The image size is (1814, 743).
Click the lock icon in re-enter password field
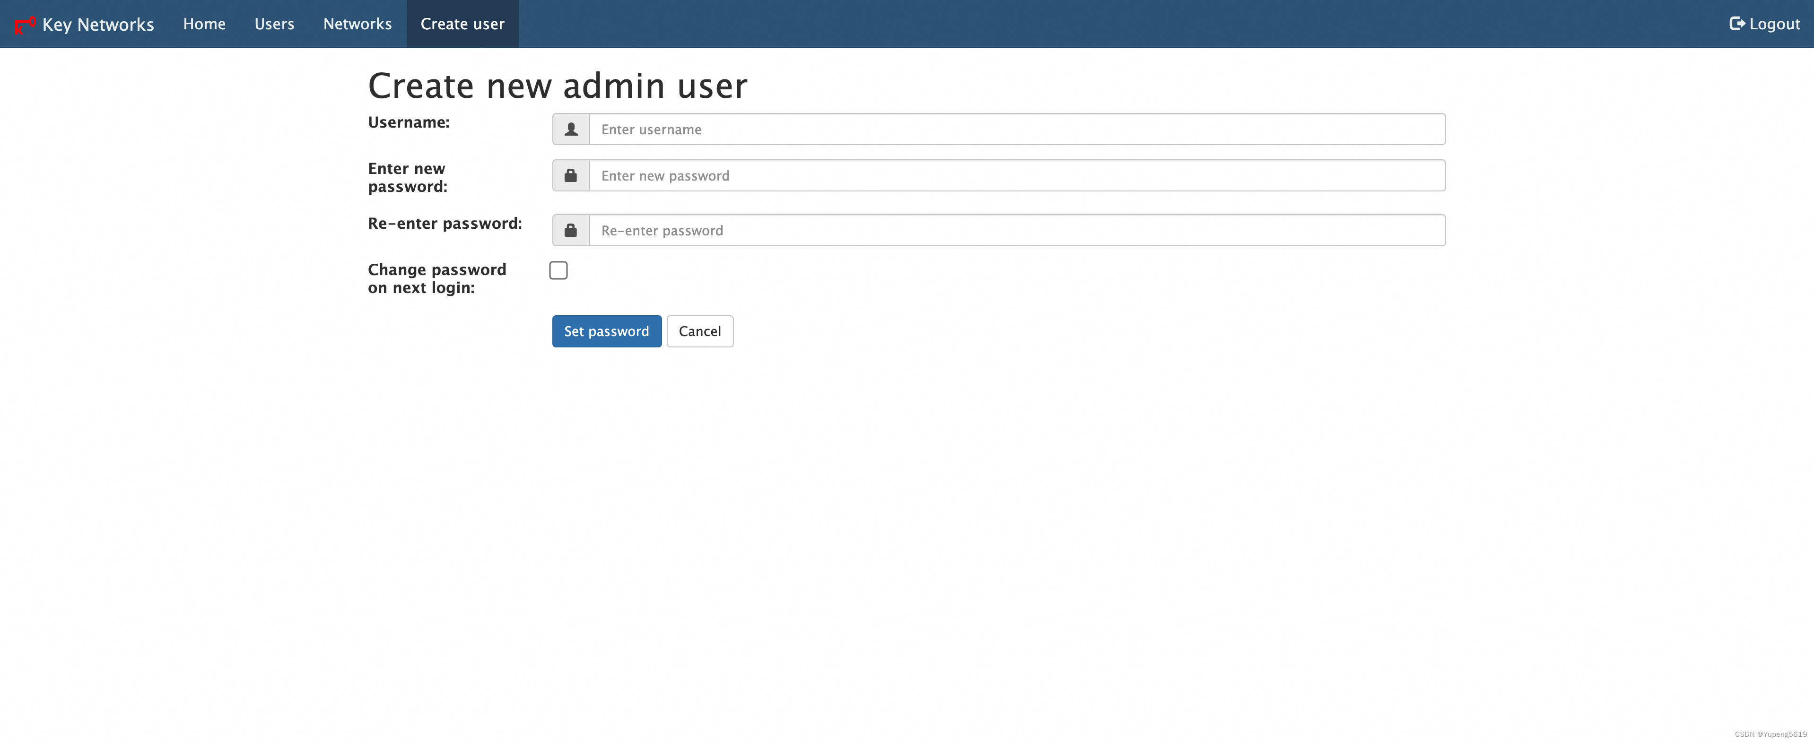(x=570, y=230)
